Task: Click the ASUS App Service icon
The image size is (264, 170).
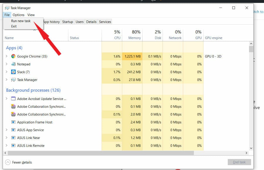Action: (x=13, y=130)
